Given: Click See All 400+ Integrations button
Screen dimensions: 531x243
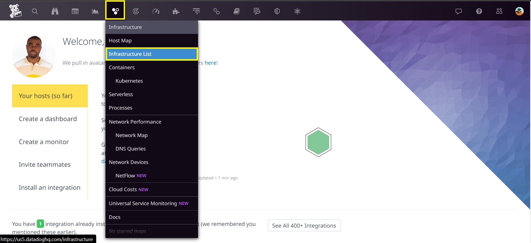Looking at the screenshot, I should point(304,226).
